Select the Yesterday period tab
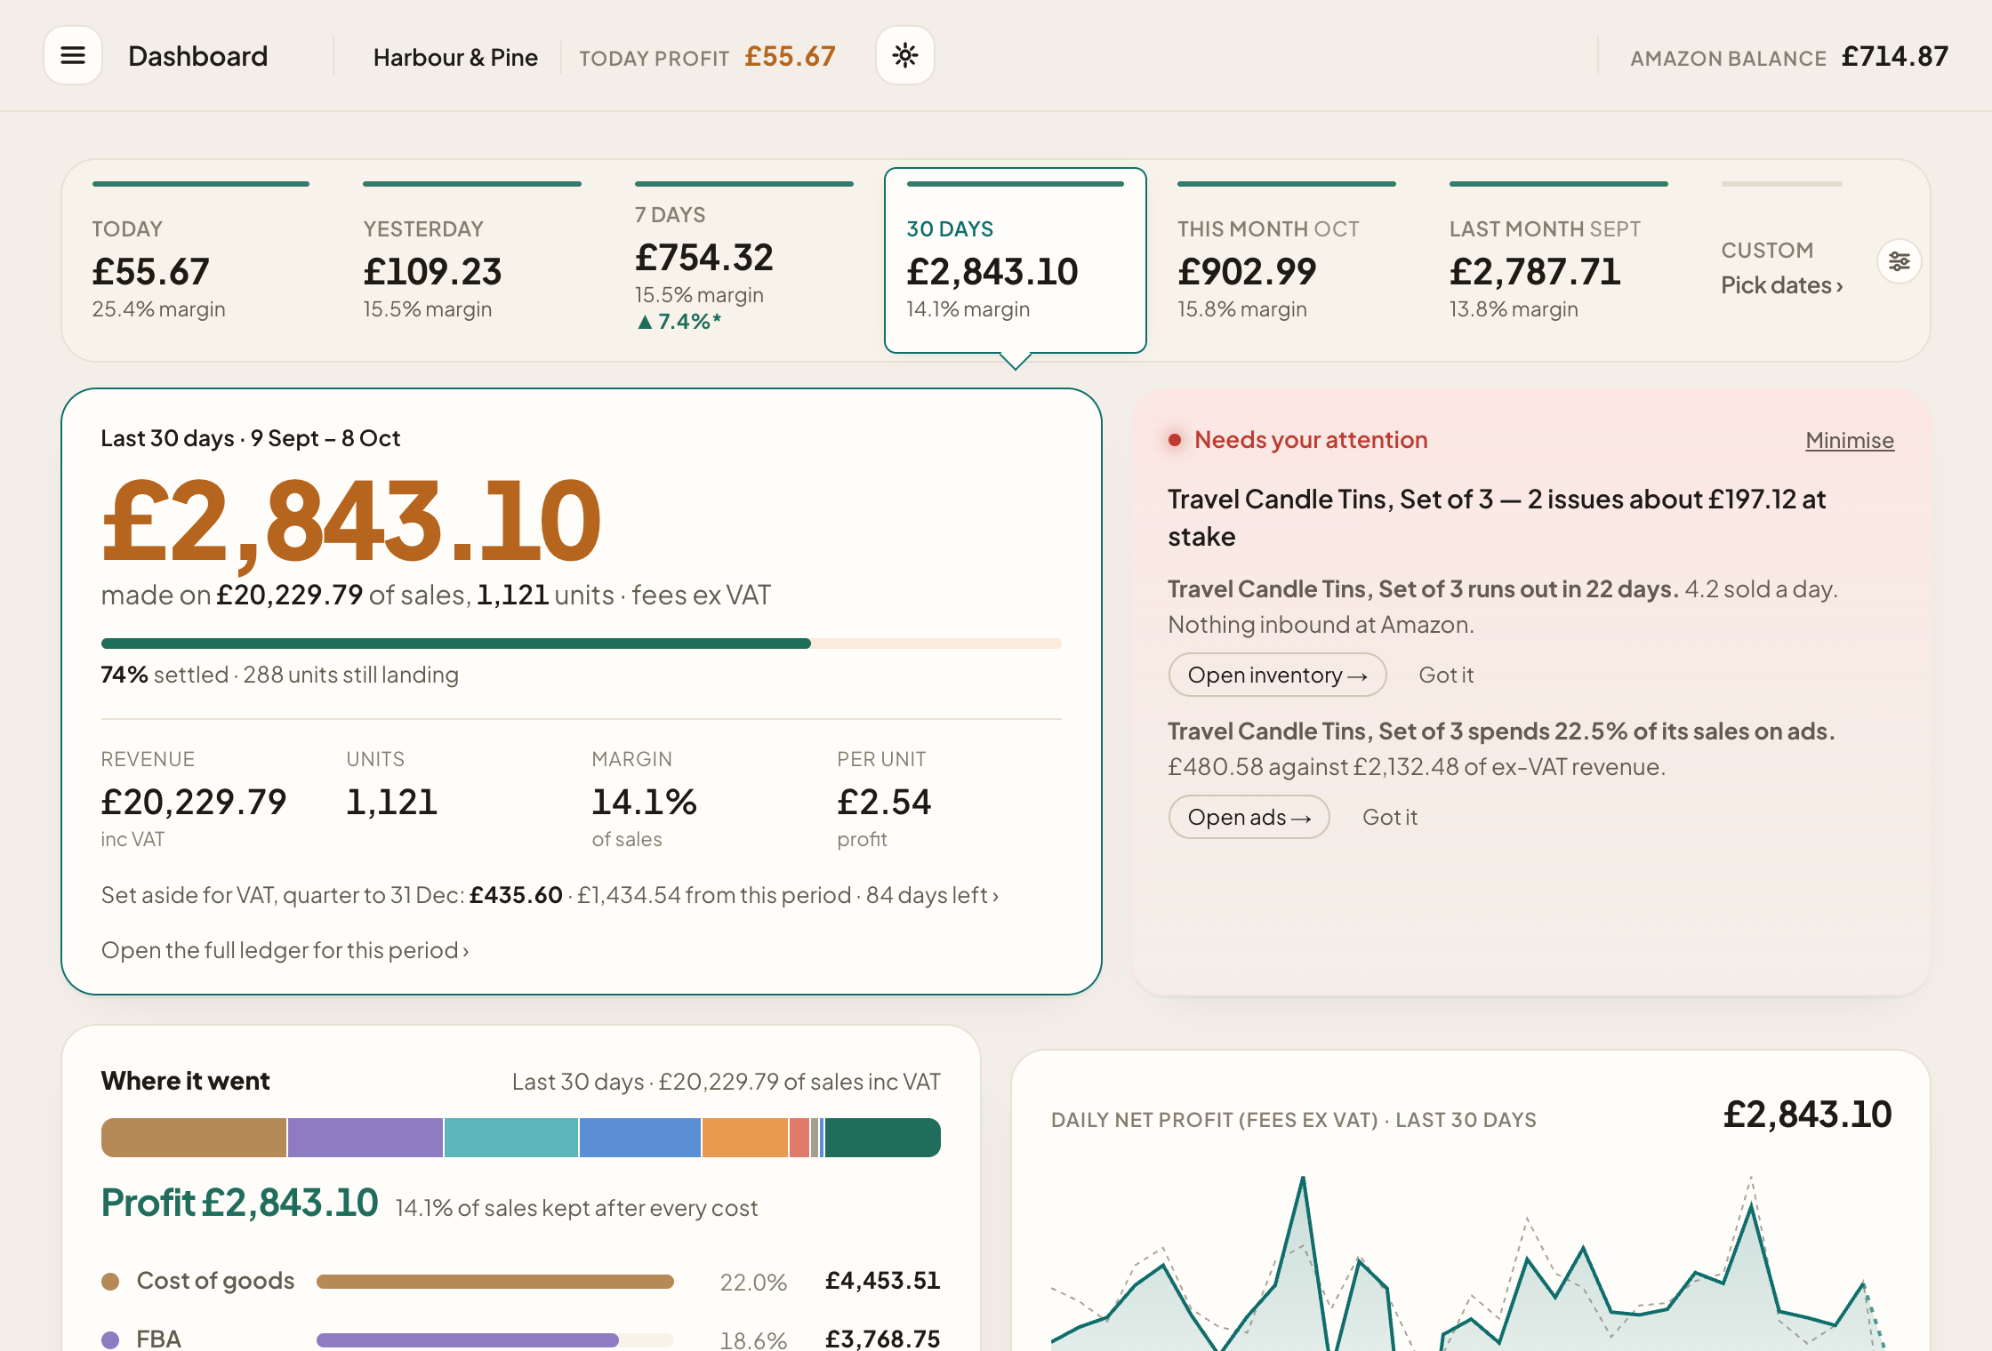Viewport: 1992px width, 1351px height. point(472,260)
